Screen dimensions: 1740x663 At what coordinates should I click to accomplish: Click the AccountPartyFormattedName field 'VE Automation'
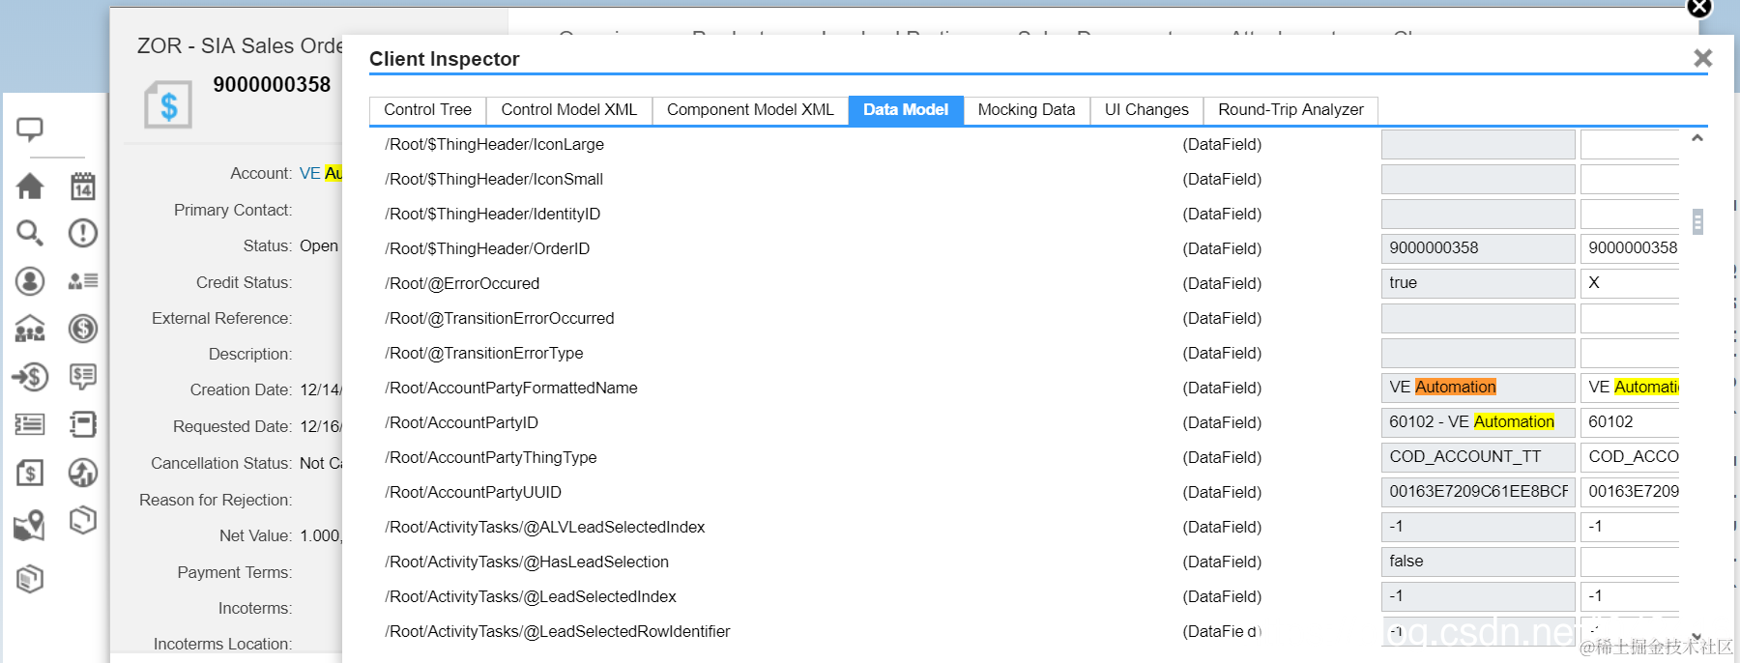1478,388
